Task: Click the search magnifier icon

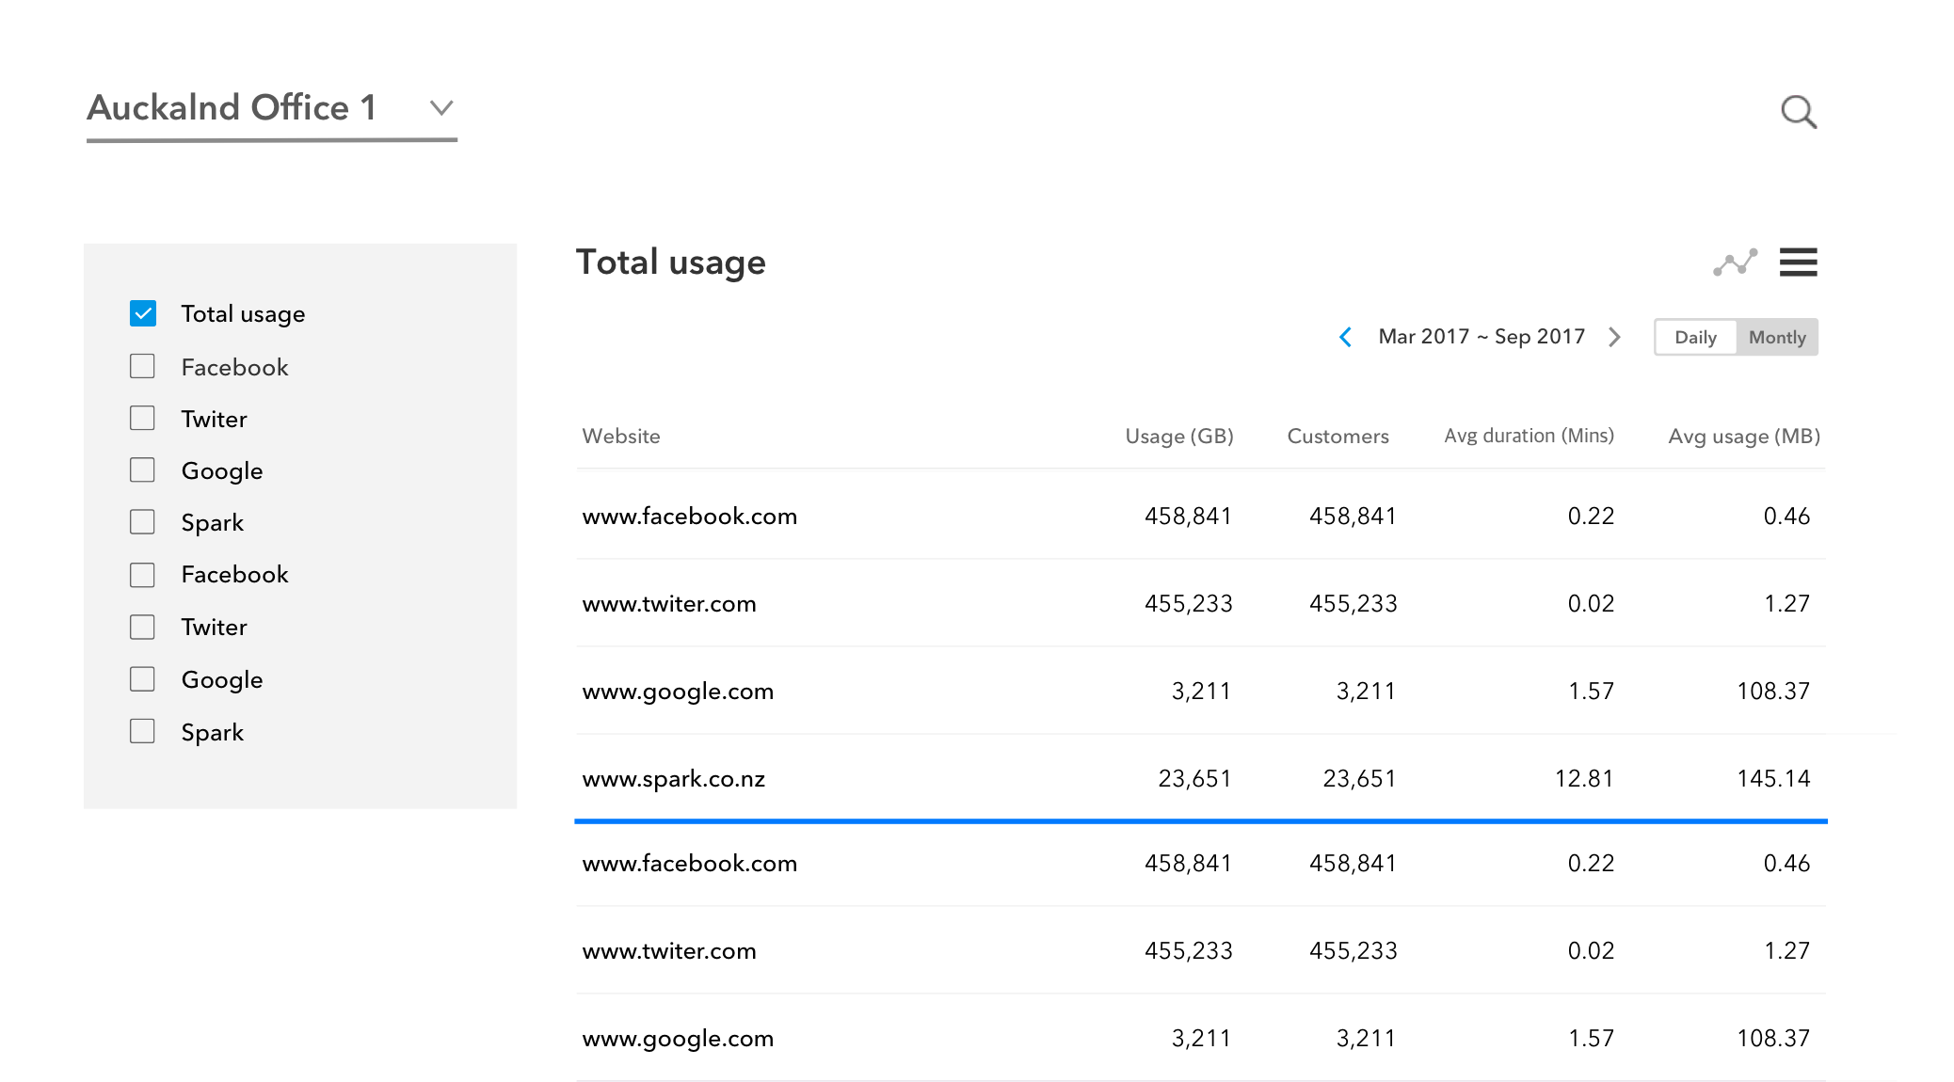Action: (x=1798, y=112)
